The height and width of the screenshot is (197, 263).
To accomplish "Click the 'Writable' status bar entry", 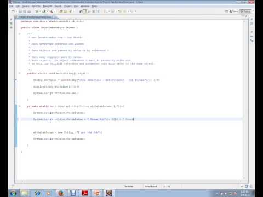I will coord(129,186).
